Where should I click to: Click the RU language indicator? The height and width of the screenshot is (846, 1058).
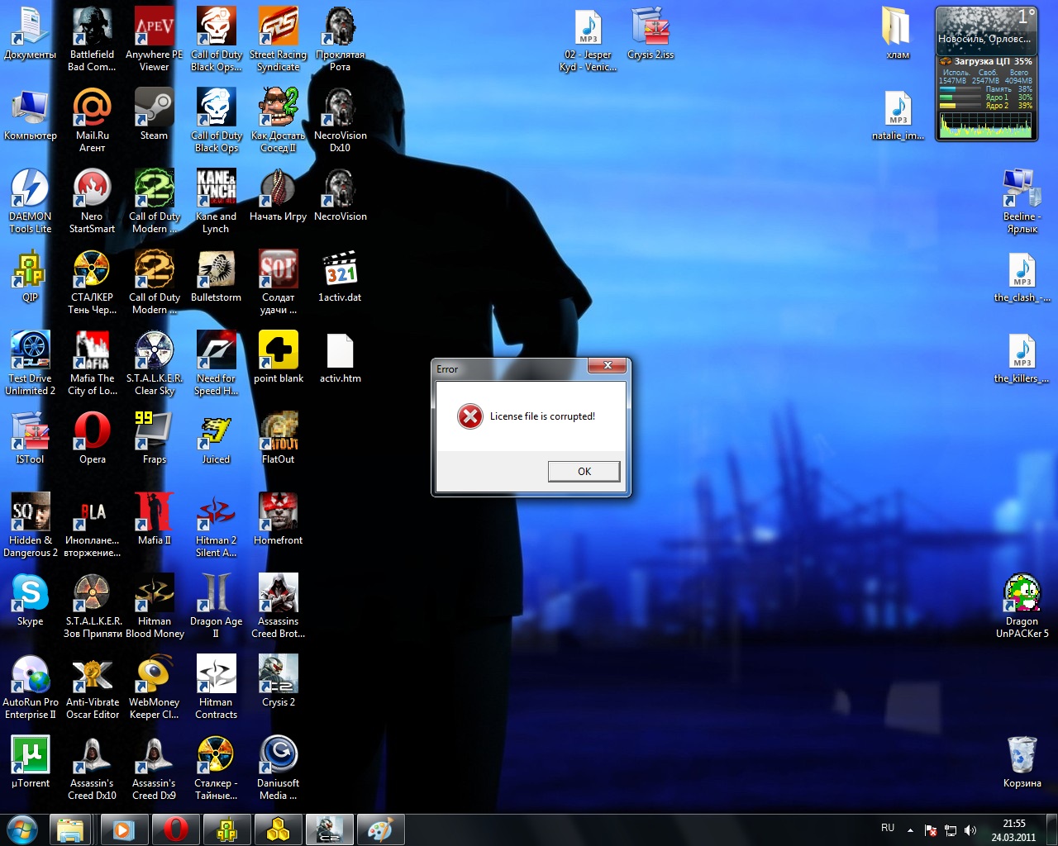888,828
